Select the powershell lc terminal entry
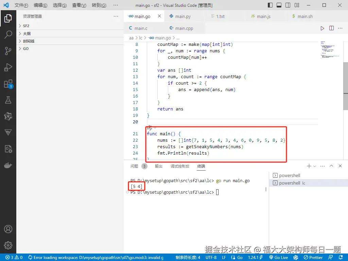Image resolution: width=348 pixels, height=261 pixels. 309,183
